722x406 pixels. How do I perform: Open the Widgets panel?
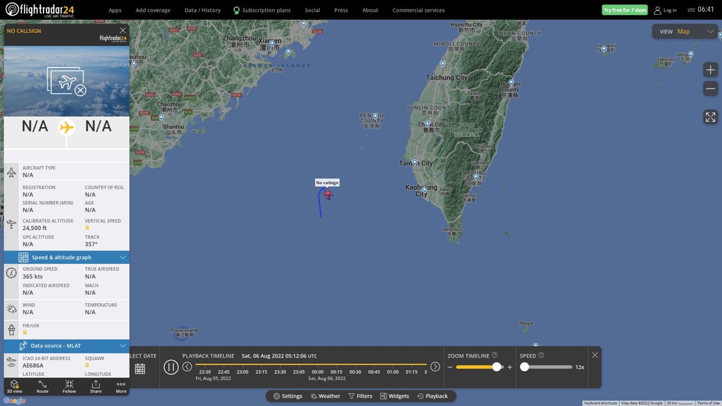394,396
